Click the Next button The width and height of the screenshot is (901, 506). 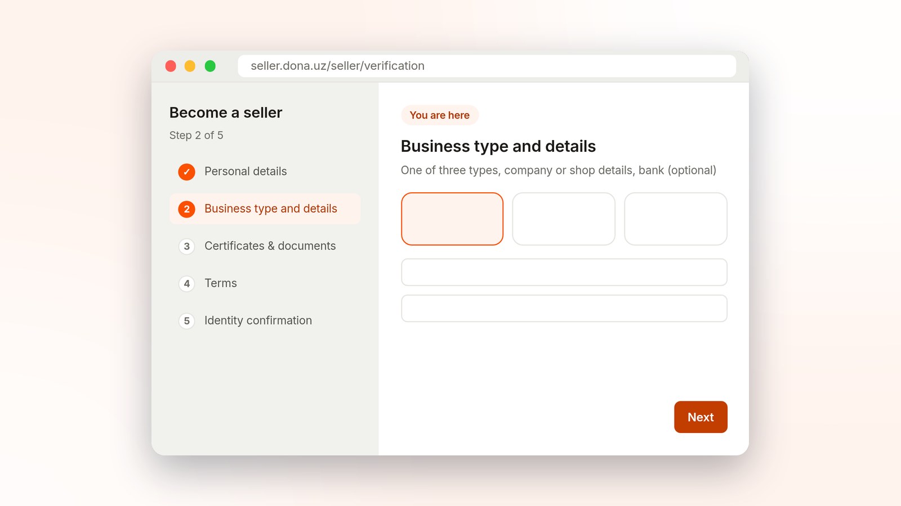tap(701, 417)
